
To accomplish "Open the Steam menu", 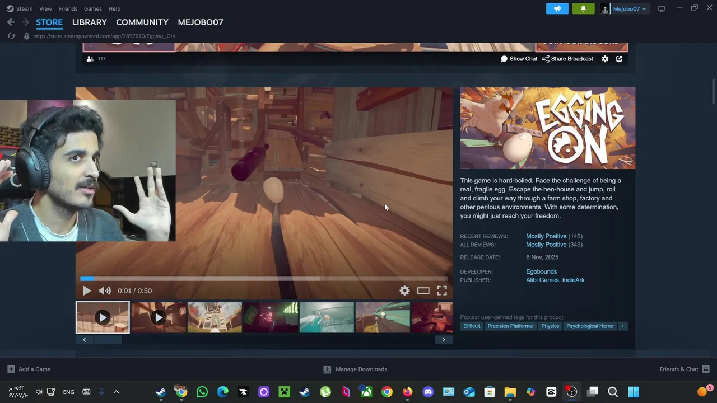I will 20,8.
